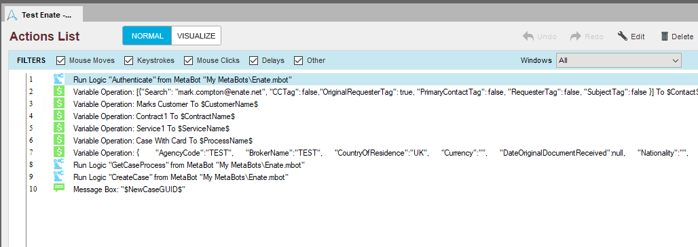This screenshot has height=247, width=698.
Task: Switch to the Test Enate tab
Action: pos(43,15)
